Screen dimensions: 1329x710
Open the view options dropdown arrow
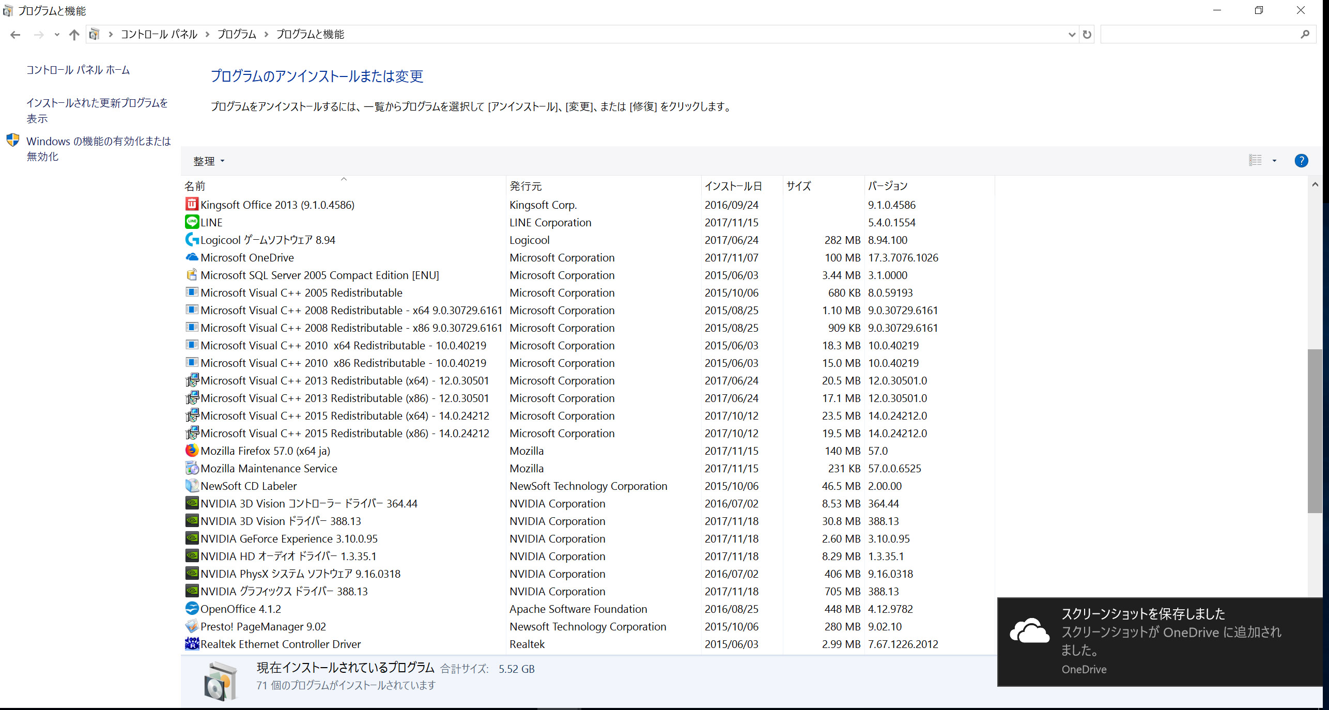[1274, 161]
